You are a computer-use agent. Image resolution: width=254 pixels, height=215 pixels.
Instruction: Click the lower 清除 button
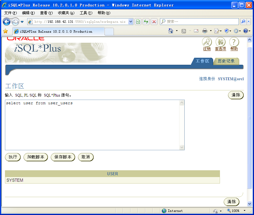click(x=231, y=202)
